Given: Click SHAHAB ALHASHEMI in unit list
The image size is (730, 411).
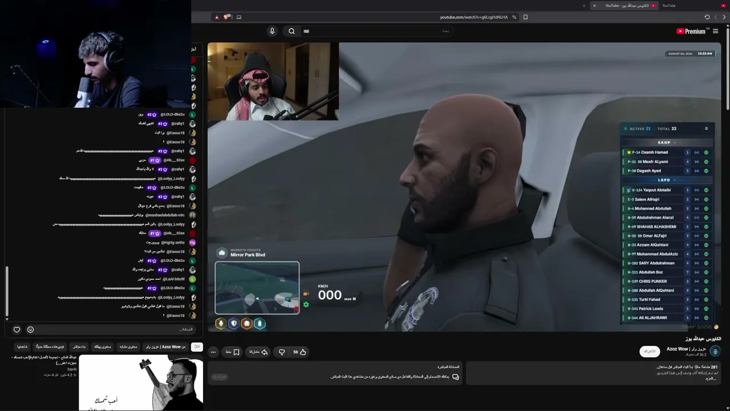Looking at the screenshot, I should point(656,227).
